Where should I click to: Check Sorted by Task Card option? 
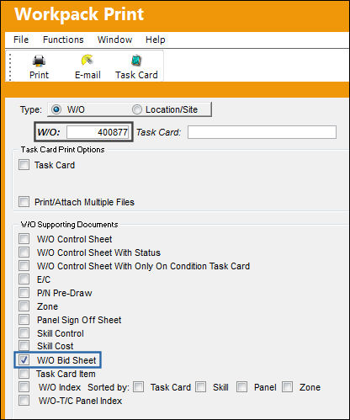[x=139, y=387]
